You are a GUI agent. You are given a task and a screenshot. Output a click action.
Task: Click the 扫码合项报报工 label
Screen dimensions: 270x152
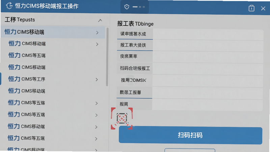tap(135, 68)
